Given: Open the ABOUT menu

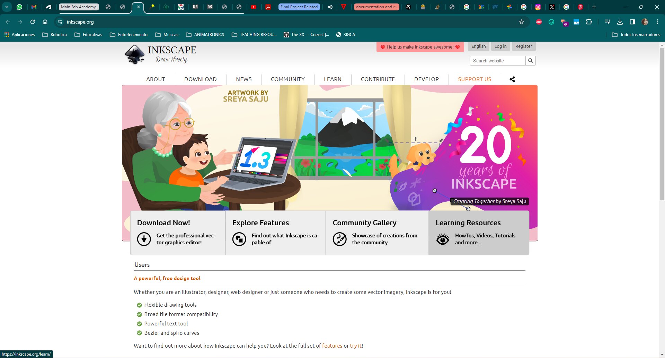Looking at the screenshot, I should [156, 79].
